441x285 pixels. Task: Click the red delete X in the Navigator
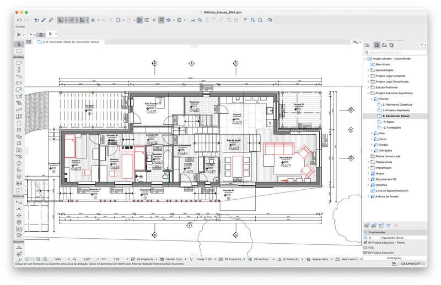(395, 226)
